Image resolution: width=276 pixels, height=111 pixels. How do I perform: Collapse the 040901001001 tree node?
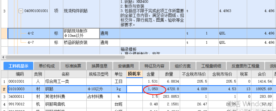click(x=21, y=11)
